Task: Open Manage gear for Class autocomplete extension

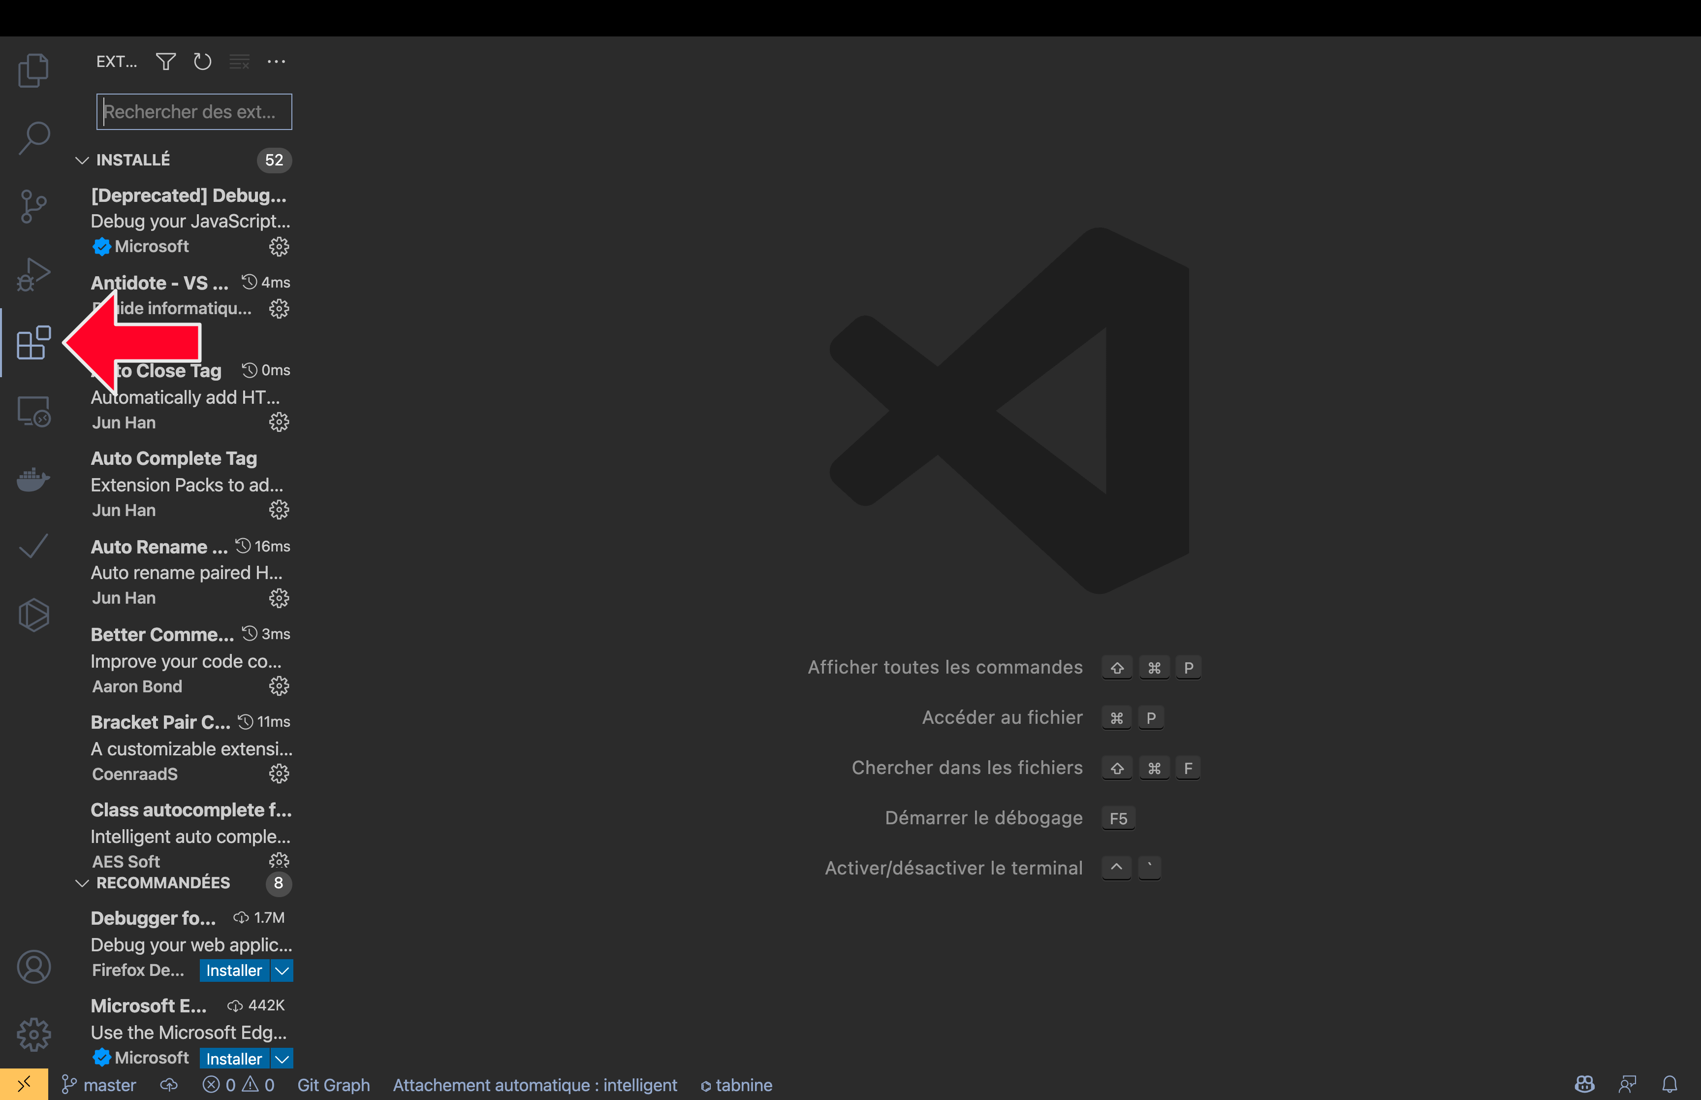Action: coord(279,860)
